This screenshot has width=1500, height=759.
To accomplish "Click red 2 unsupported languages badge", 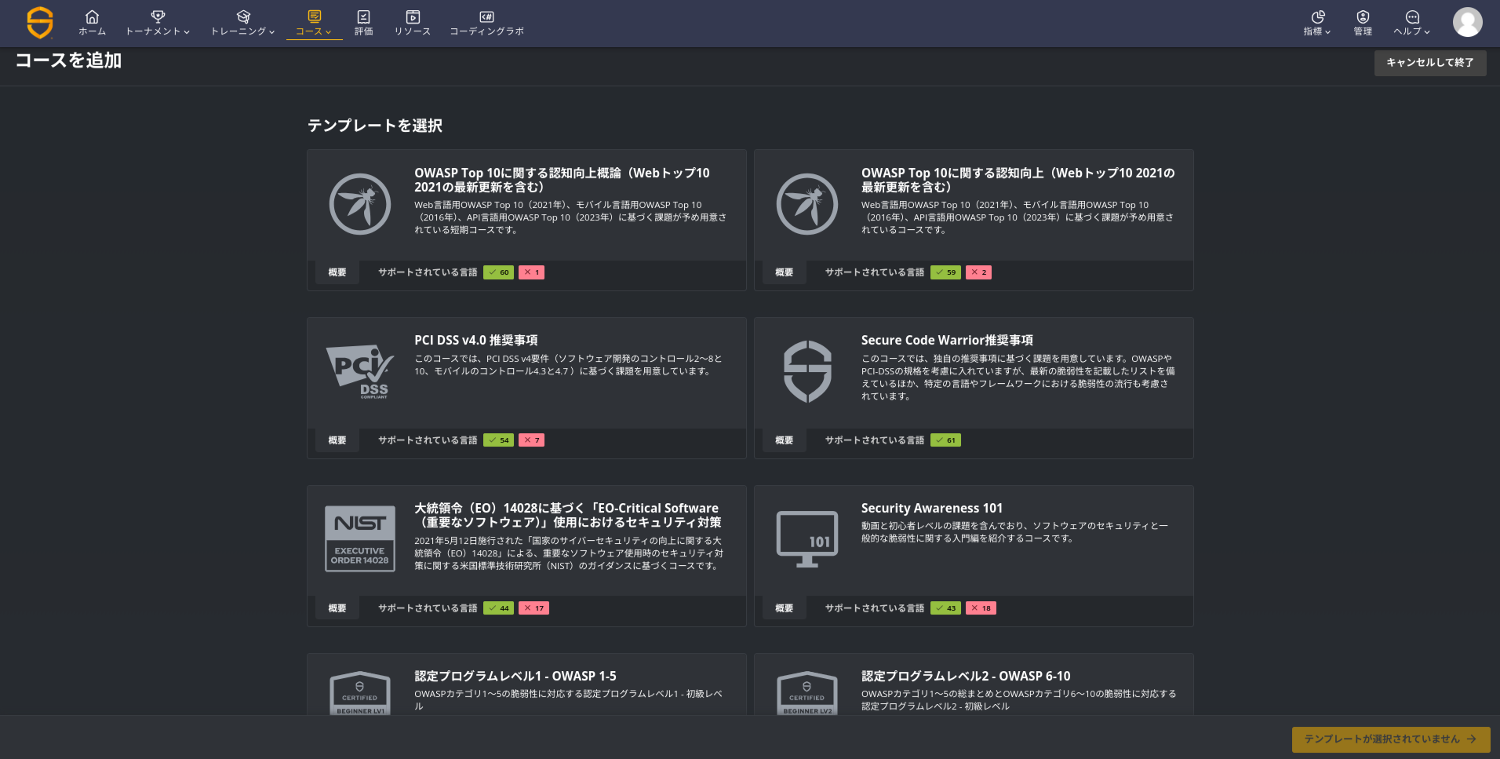I will [x=978, y=272].
